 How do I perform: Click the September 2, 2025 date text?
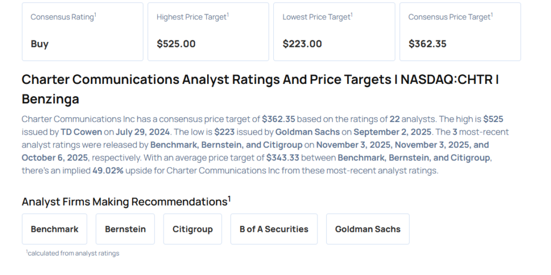pos(385,132)
